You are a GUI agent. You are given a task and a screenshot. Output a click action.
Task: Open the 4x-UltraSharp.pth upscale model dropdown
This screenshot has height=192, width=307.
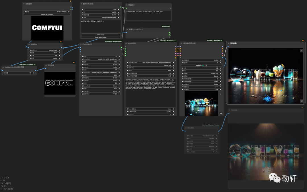[202, 136]
